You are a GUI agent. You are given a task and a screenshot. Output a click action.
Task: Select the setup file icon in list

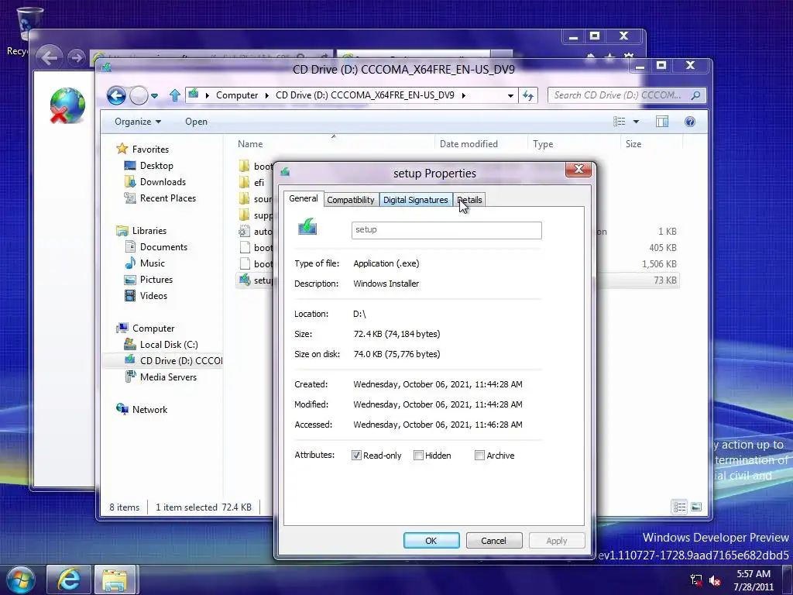coord(244,280)
